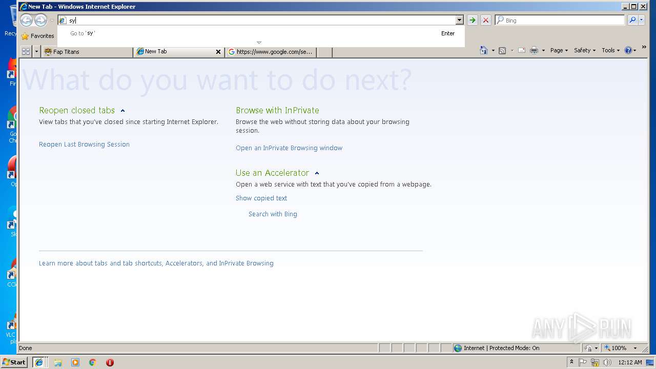Expand autocomplete list with the down chevron
This screenshot has width=656, height=369.
tap(259, 43)
